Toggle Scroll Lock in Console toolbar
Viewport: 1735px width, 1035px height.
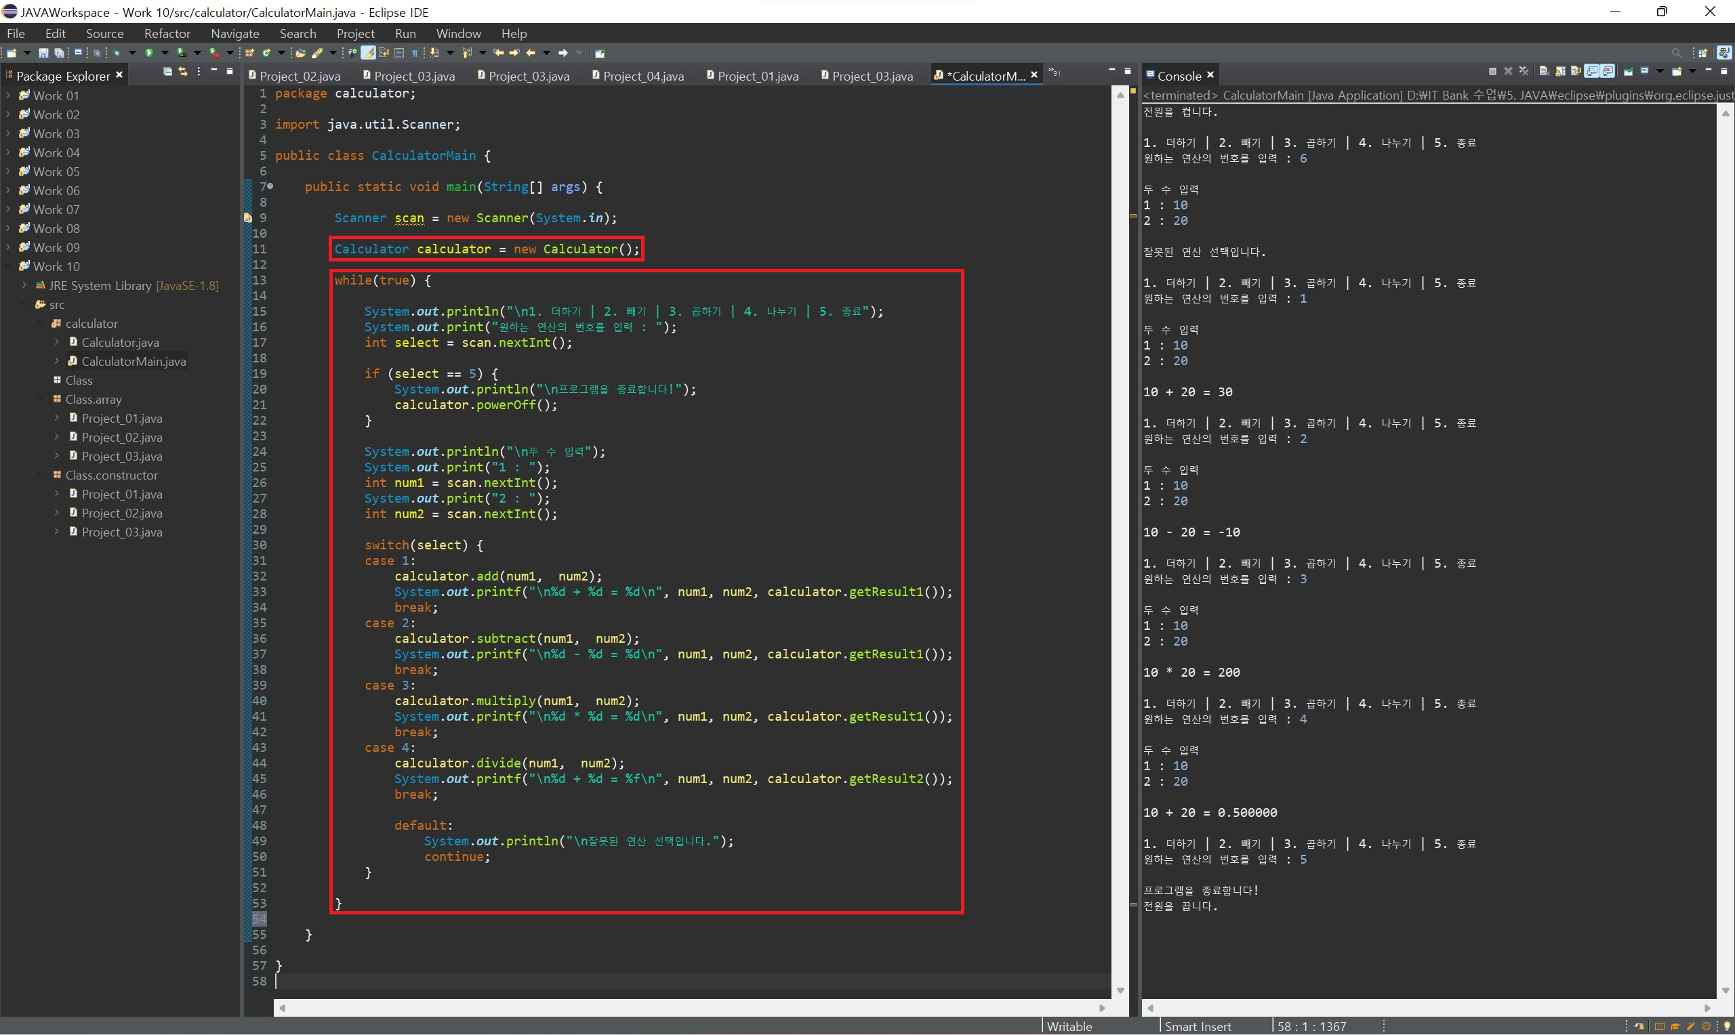tap(1561, 72)
